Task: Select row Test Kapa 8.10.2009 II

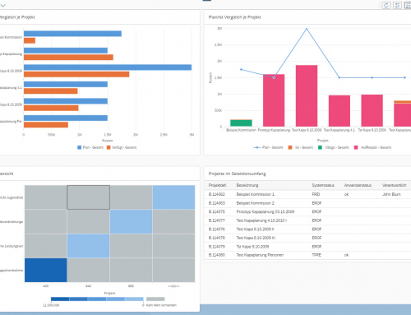Action: pos(307,229)
